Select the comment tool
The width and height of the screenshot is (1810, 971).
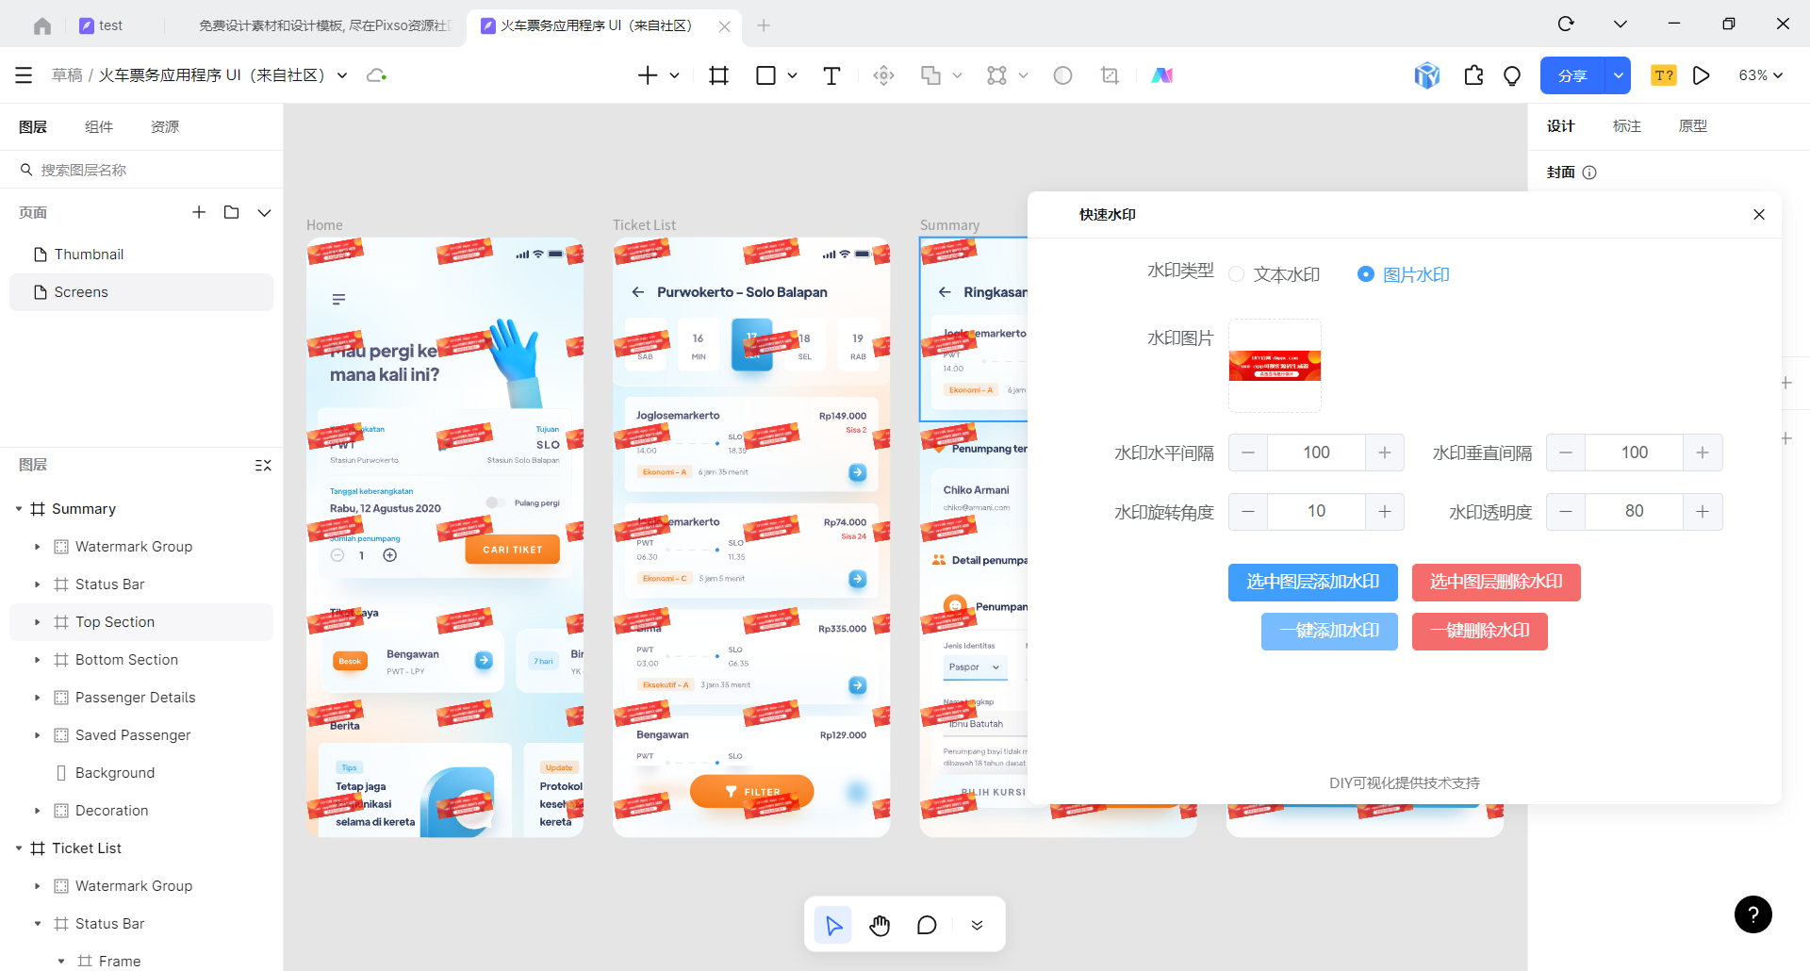(927, 925)
